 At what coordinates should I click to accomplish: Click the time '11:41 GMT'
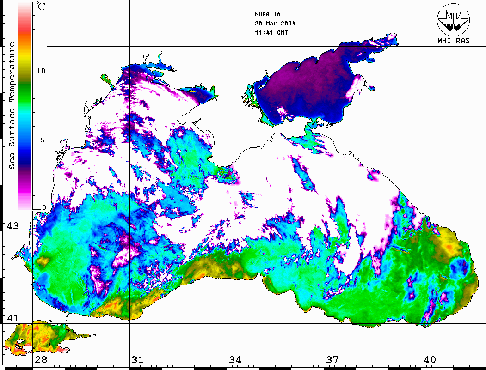271,32
